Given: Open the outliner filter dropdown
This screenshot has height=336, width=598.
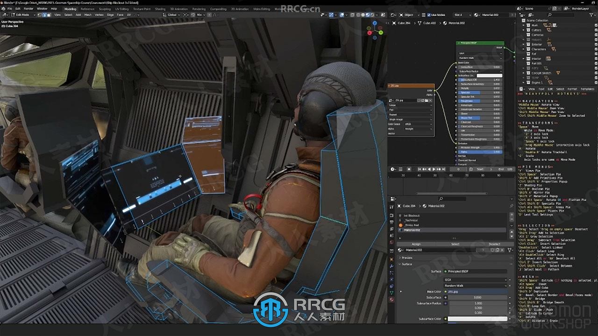Looking at the screenshot, I should [x=592, y=15].
